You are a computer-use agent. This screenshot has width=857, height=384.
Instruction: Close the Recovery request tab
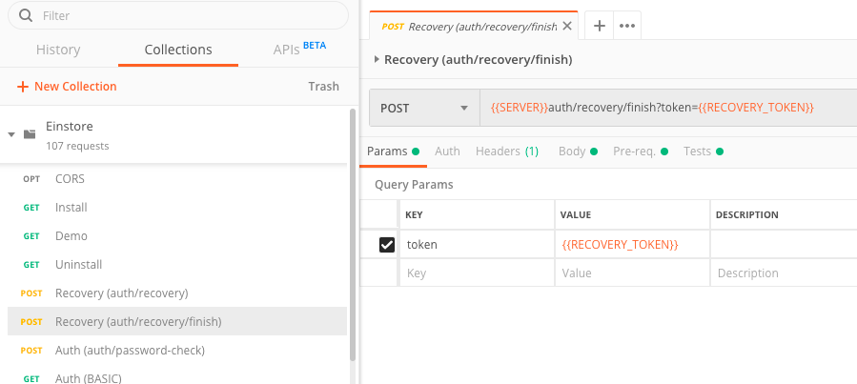point(567,26)
